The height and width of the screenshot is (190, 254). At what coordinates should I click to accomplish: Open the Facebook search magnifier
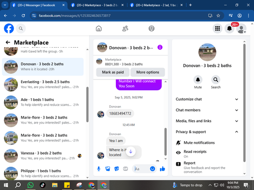(21, 28)
